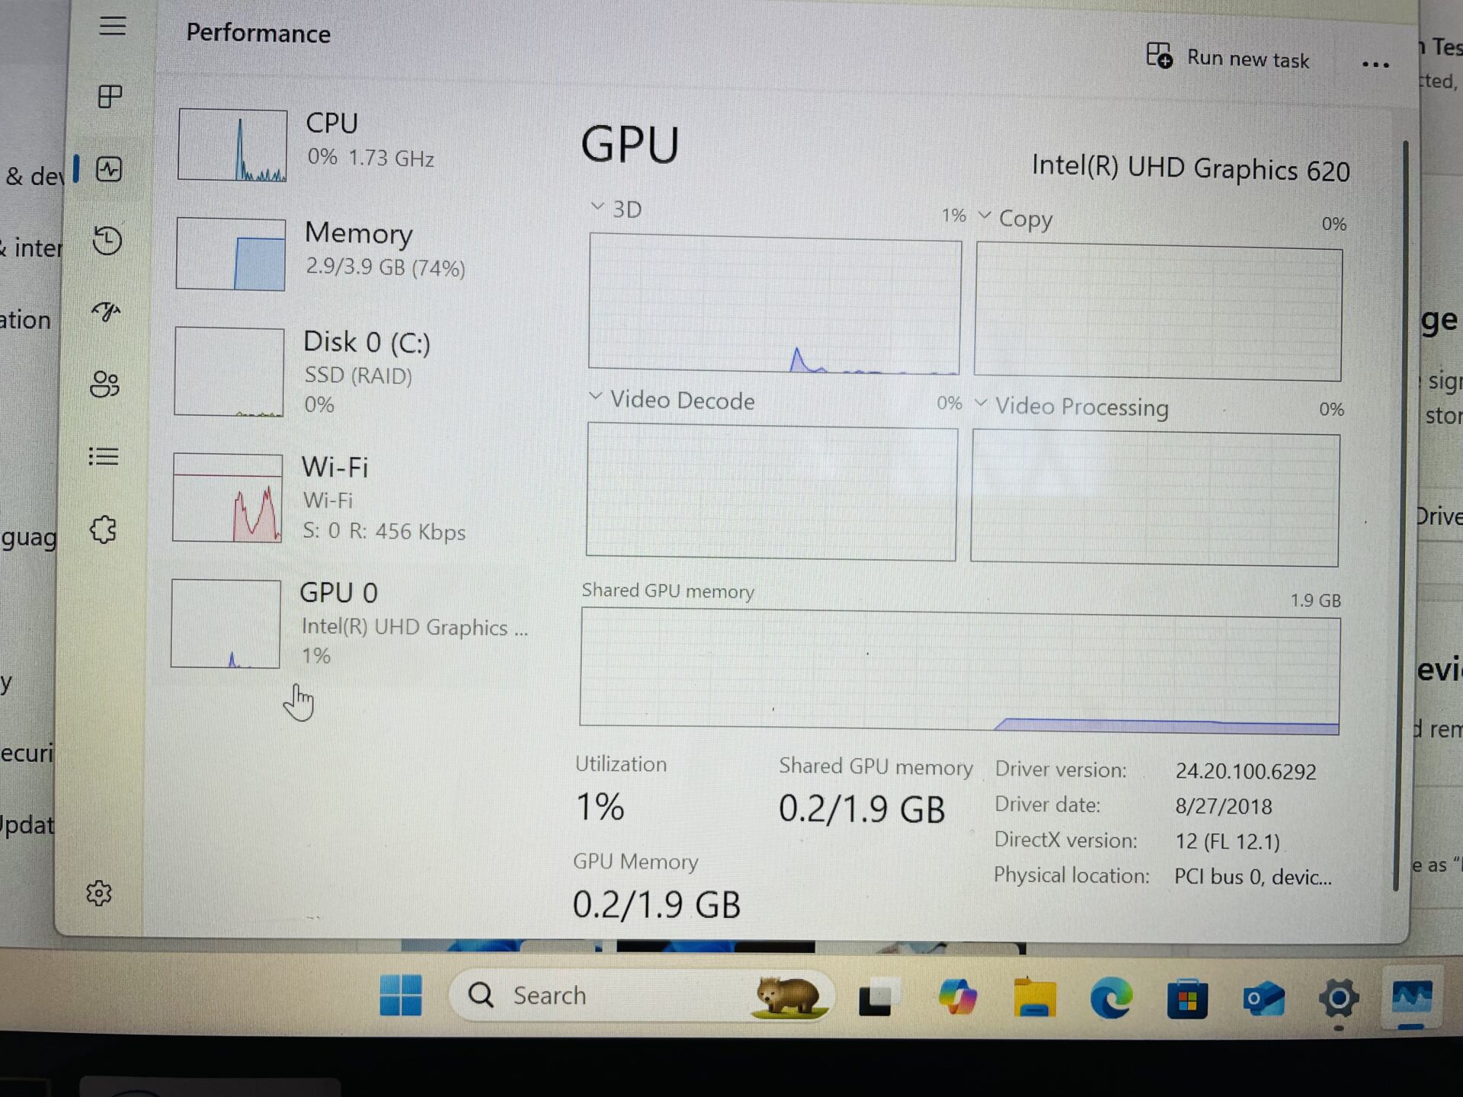Screen dimensions: 1463x1097
Task: Expand the navigation pane with the hamburger icon
Action: pos(113,25)
